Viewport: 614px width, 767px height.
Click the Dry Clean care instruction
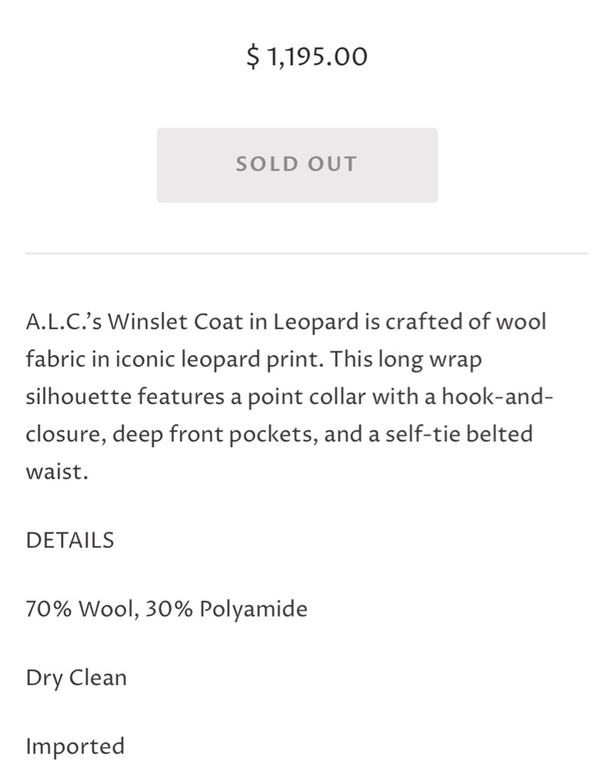tap(76, 678)
